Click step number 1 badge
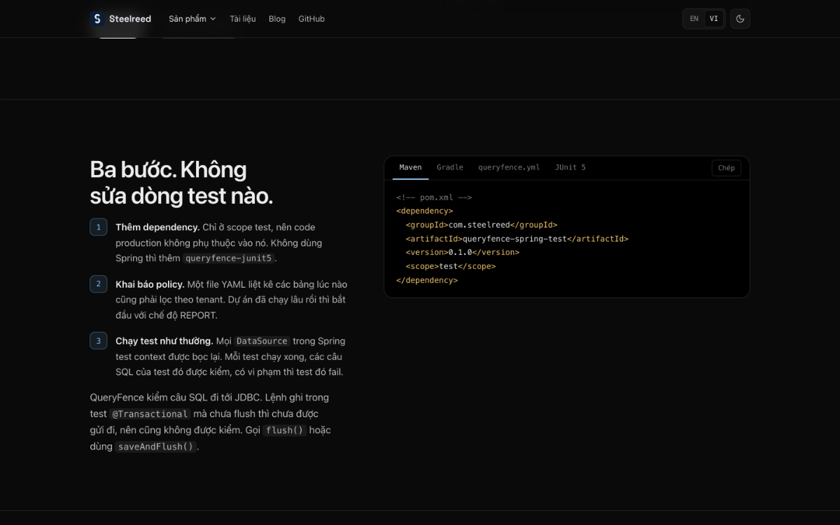This screenshot has width=840, height=525. pyautogui.click(x=99, y=227)
